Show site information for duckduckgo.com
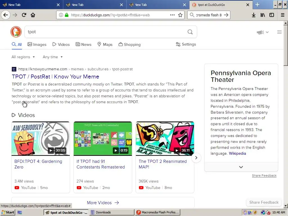This screenshot has height=216, width=288. click(x=61, y=15)
